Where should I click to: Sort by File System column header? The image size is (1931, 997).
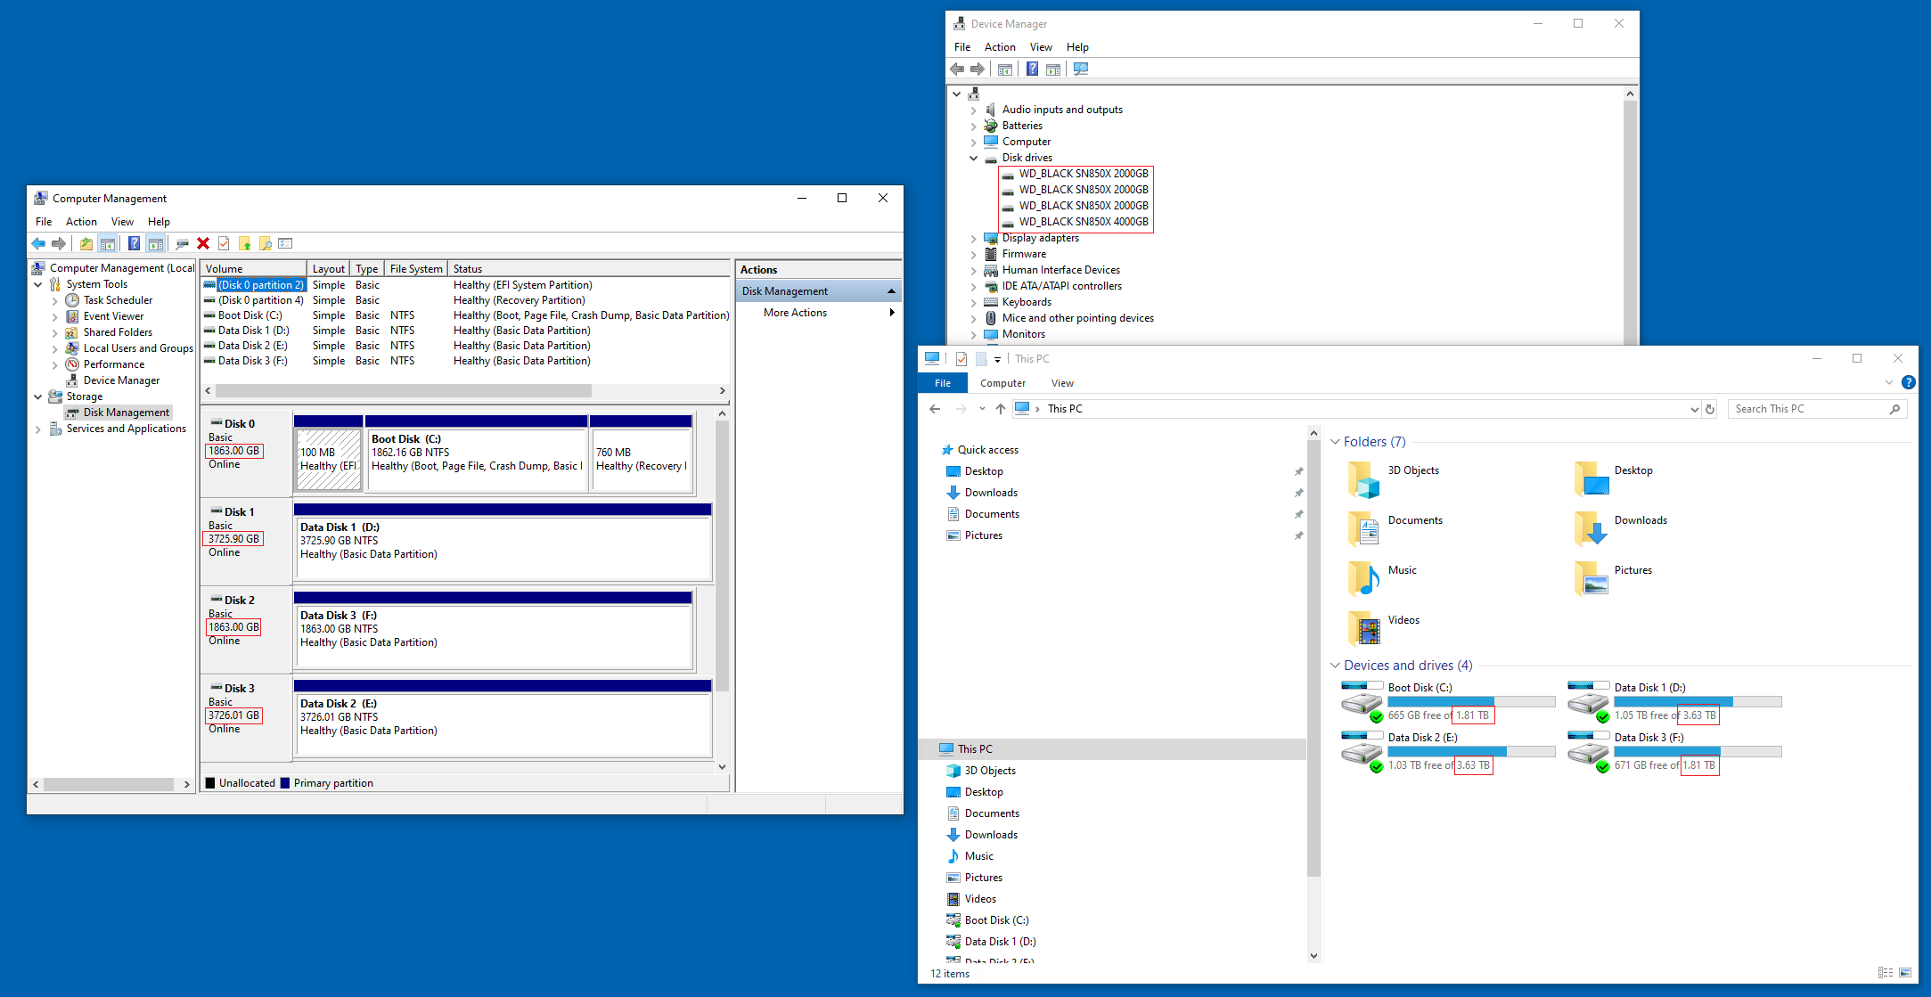(416, 269)
